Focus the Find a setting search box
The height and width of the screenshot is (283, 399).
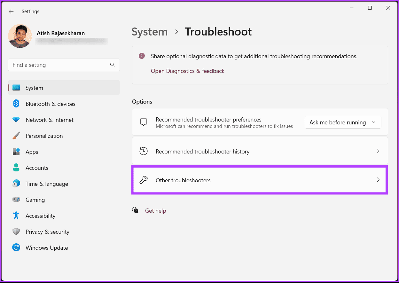point(59,65)
